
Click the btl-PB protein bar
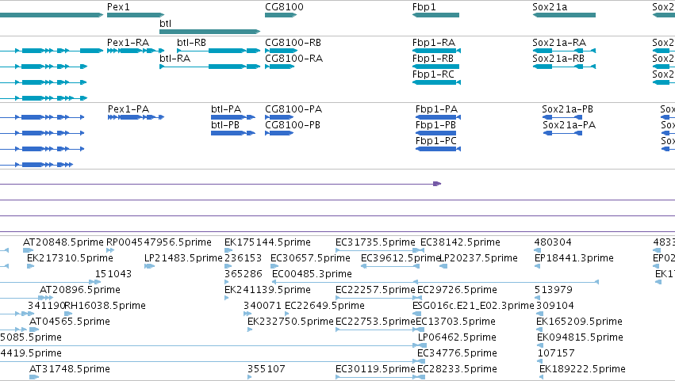point(233,133)
